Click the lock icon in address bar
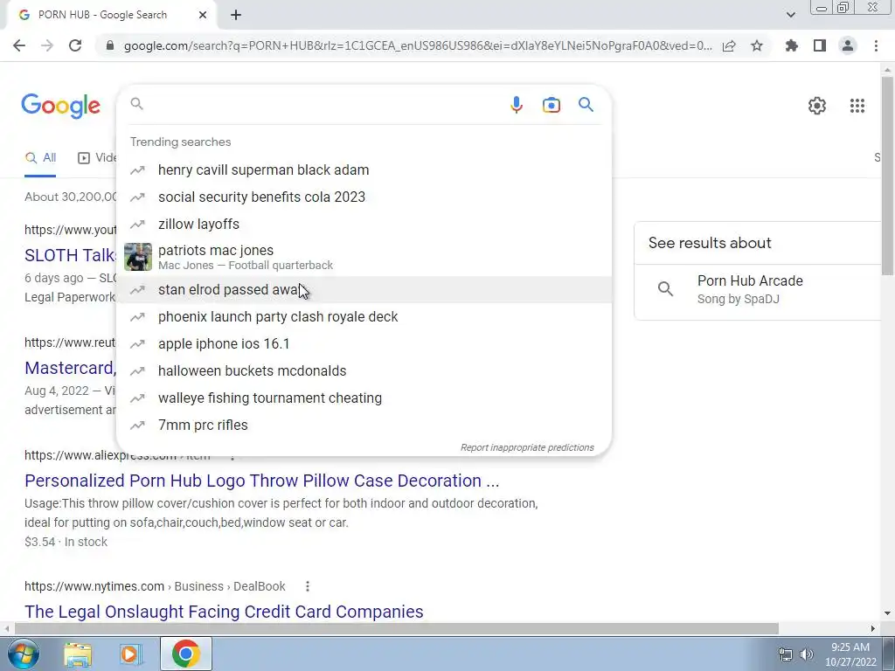The width and height of the screenshot is (895, 671). (x=110, y=45)
